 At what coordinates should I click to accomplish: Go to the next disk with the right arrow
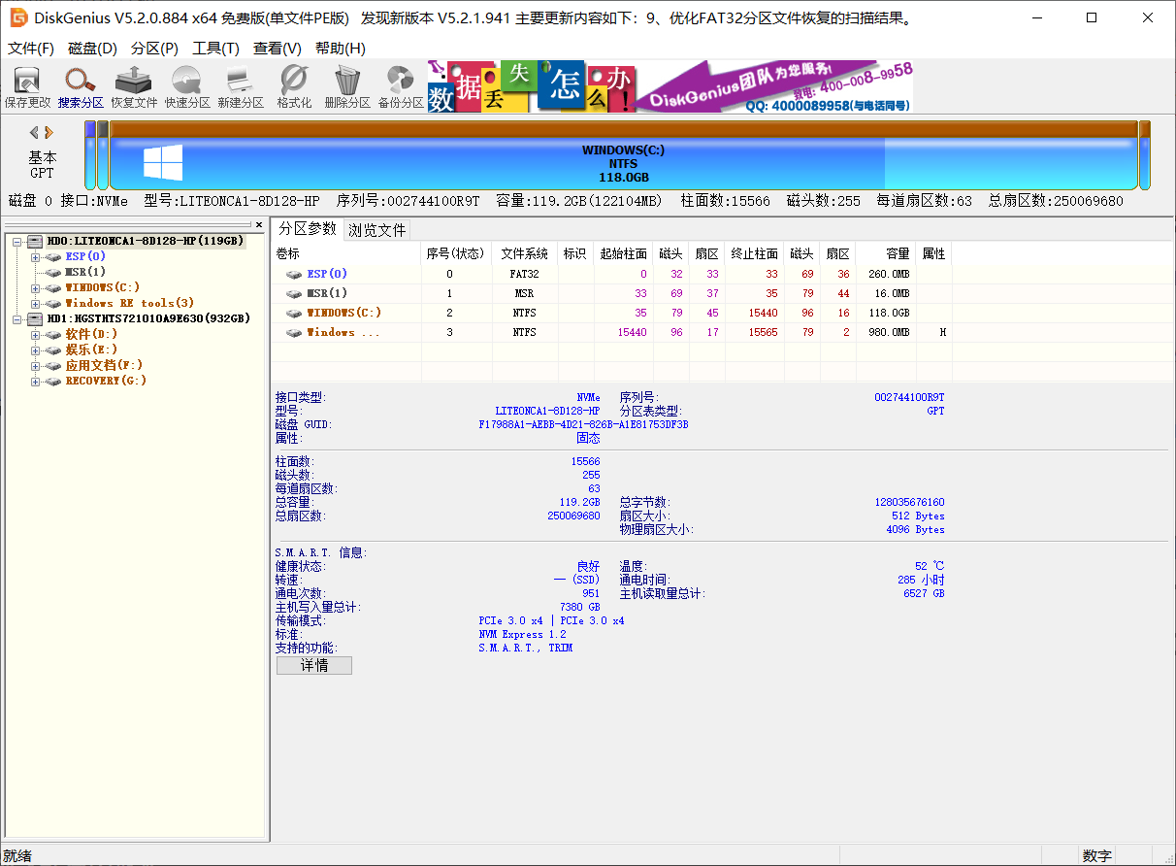[x=49, y=132]
